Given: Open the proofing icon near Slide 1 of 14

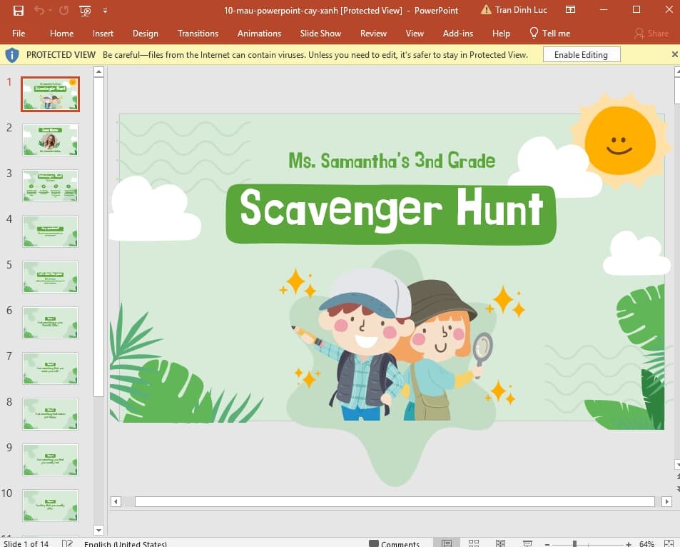Looking at the screenshot, I should pos(67,542).
